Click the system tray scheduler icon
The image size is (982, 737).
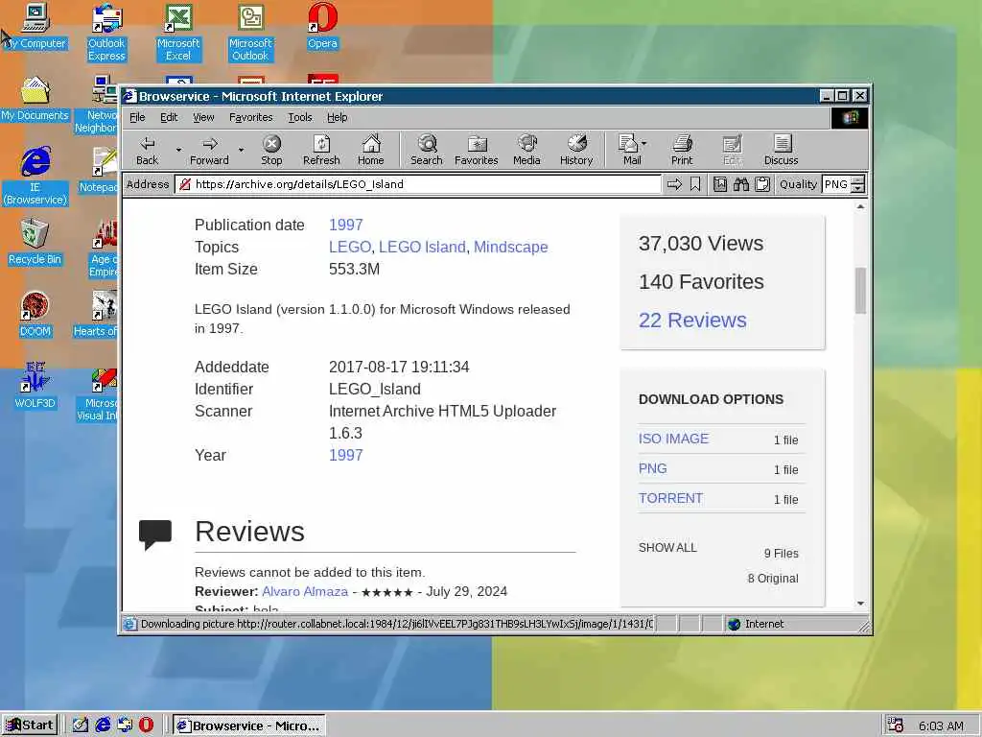895,725
